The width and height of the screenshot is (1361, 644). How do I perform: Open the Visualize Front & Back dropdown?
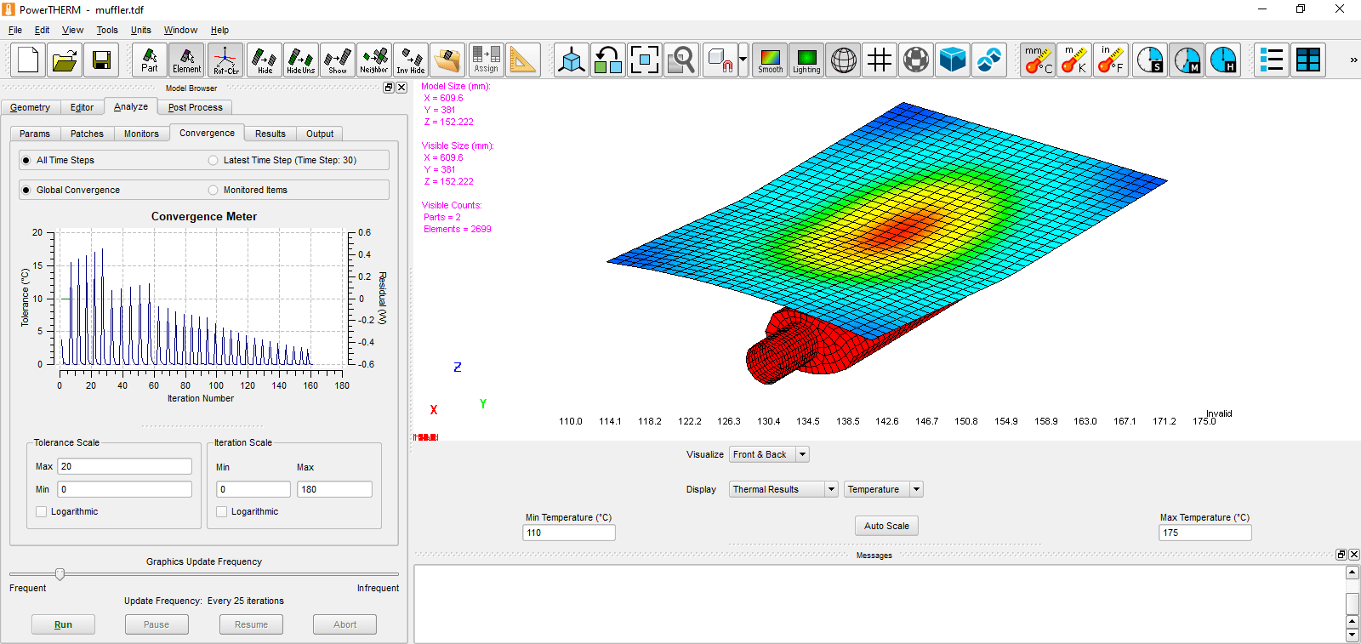(801, 454)
